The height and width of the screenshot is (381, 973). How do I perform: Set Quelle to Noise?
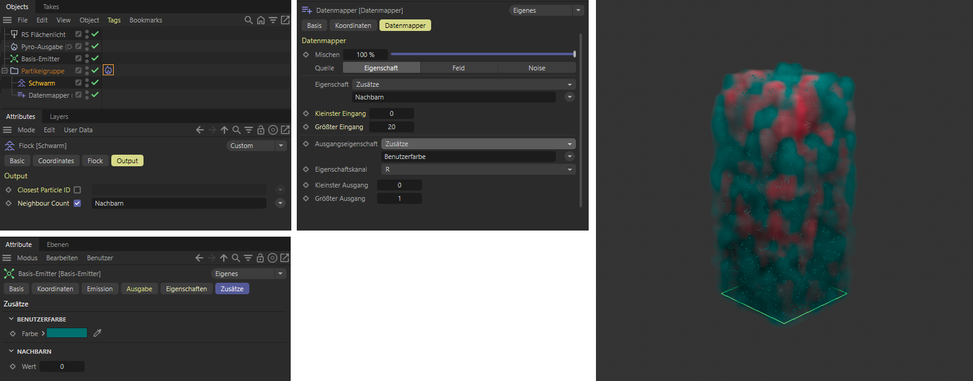point(537,68)
